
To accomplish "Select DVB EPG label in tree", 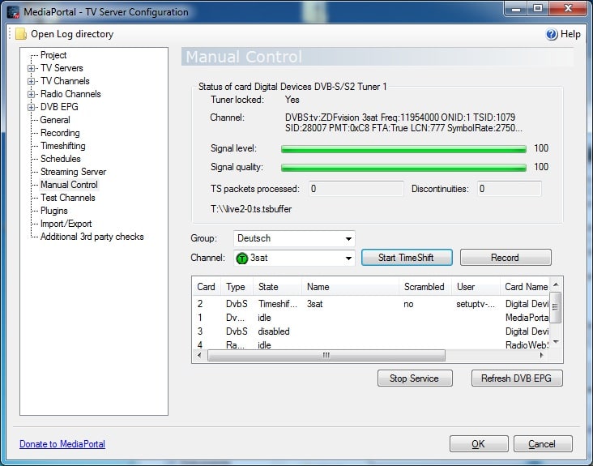I will click(x=59, y=107).
